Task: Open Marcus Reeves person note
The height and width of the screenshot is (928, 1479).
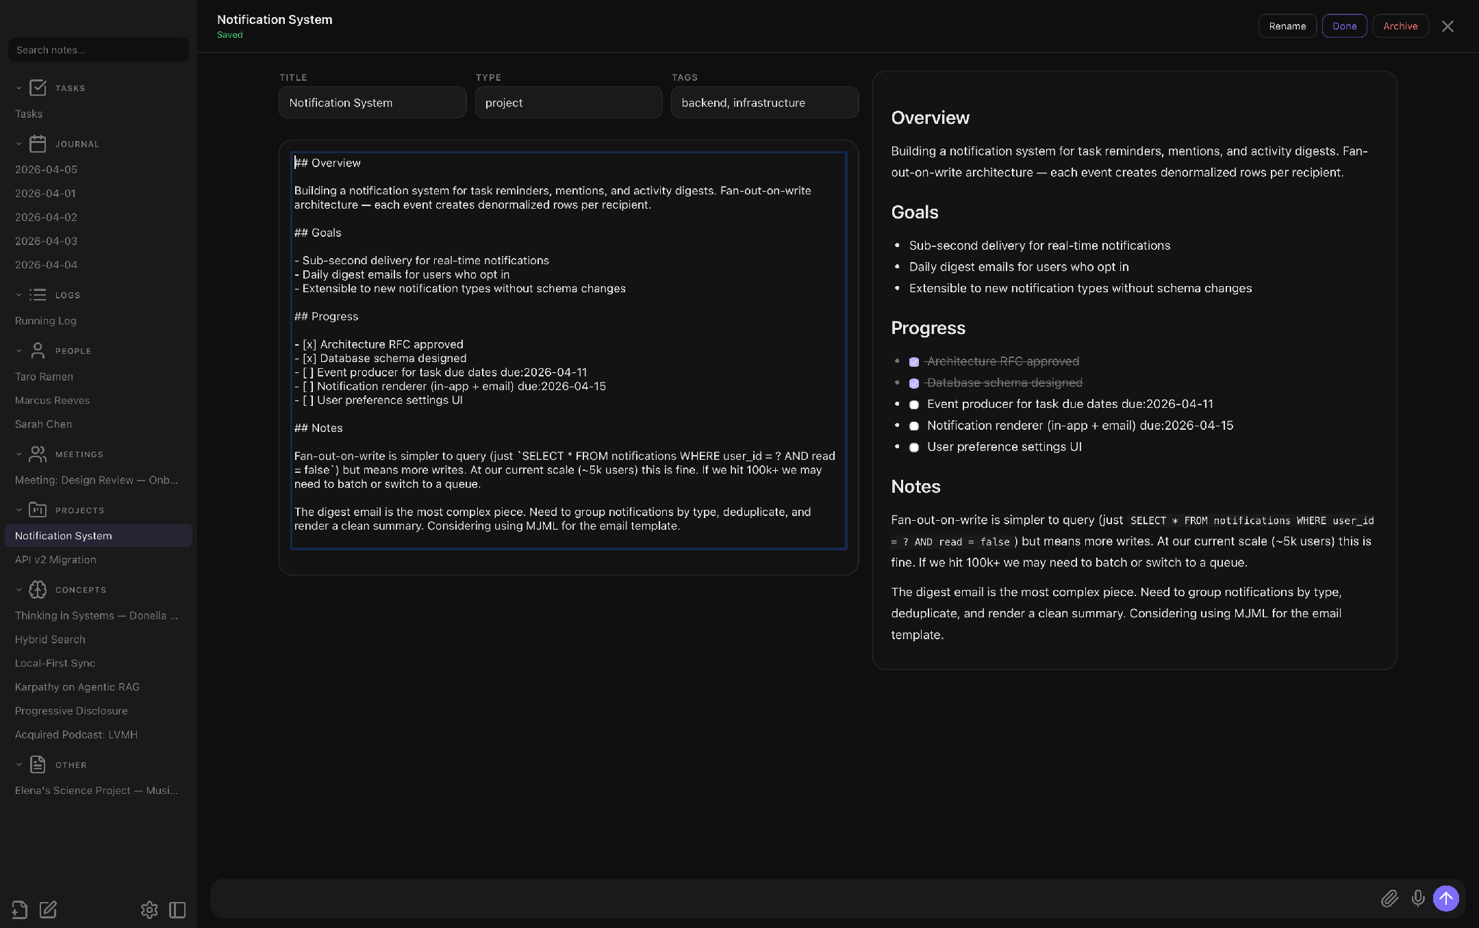Action: click(x=99, y=400)
